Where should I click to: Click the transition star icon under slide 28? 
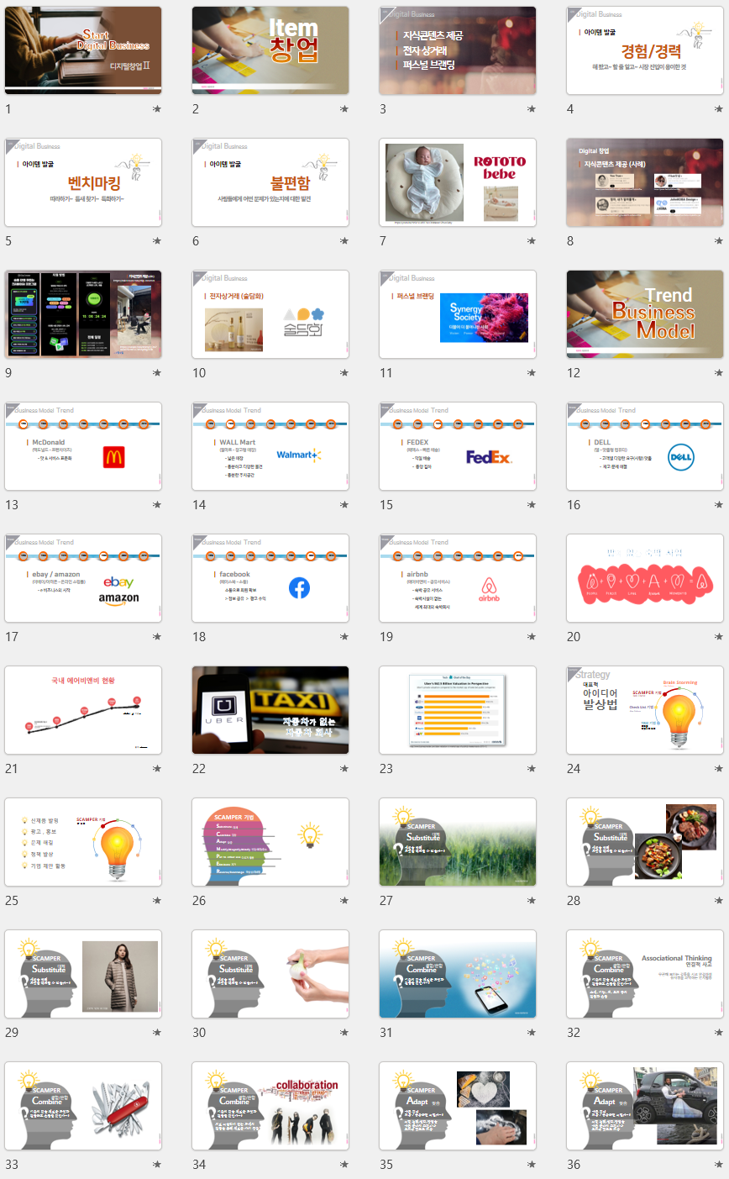pyautogui.click(x=718, y=901)
